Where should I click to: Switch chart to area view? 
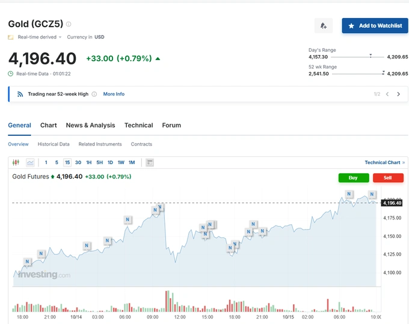[x=30, y=162]
